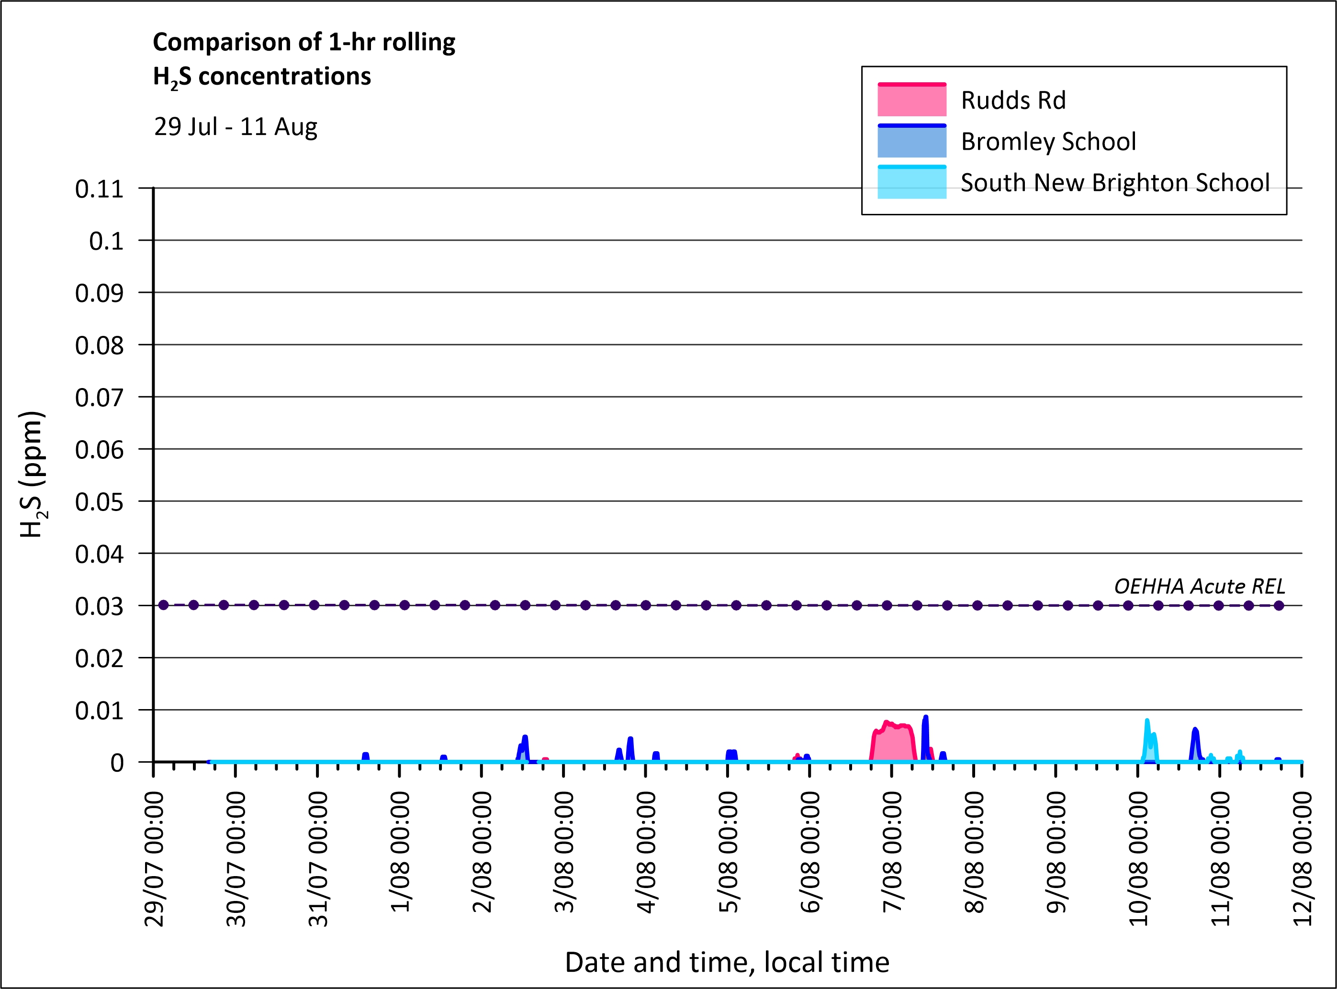Screen dimensions: 1337x989
Task: Click the 0.11 y-axis tick label
Action: pos(99,189)
